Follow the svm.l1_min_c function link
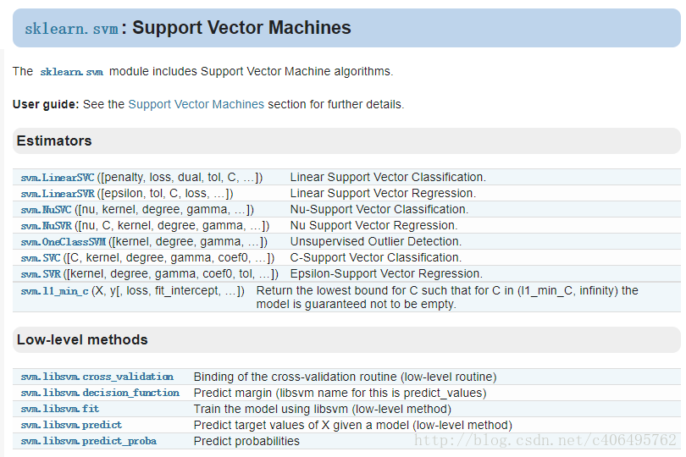The image size is (686, 457). point(55,291)
